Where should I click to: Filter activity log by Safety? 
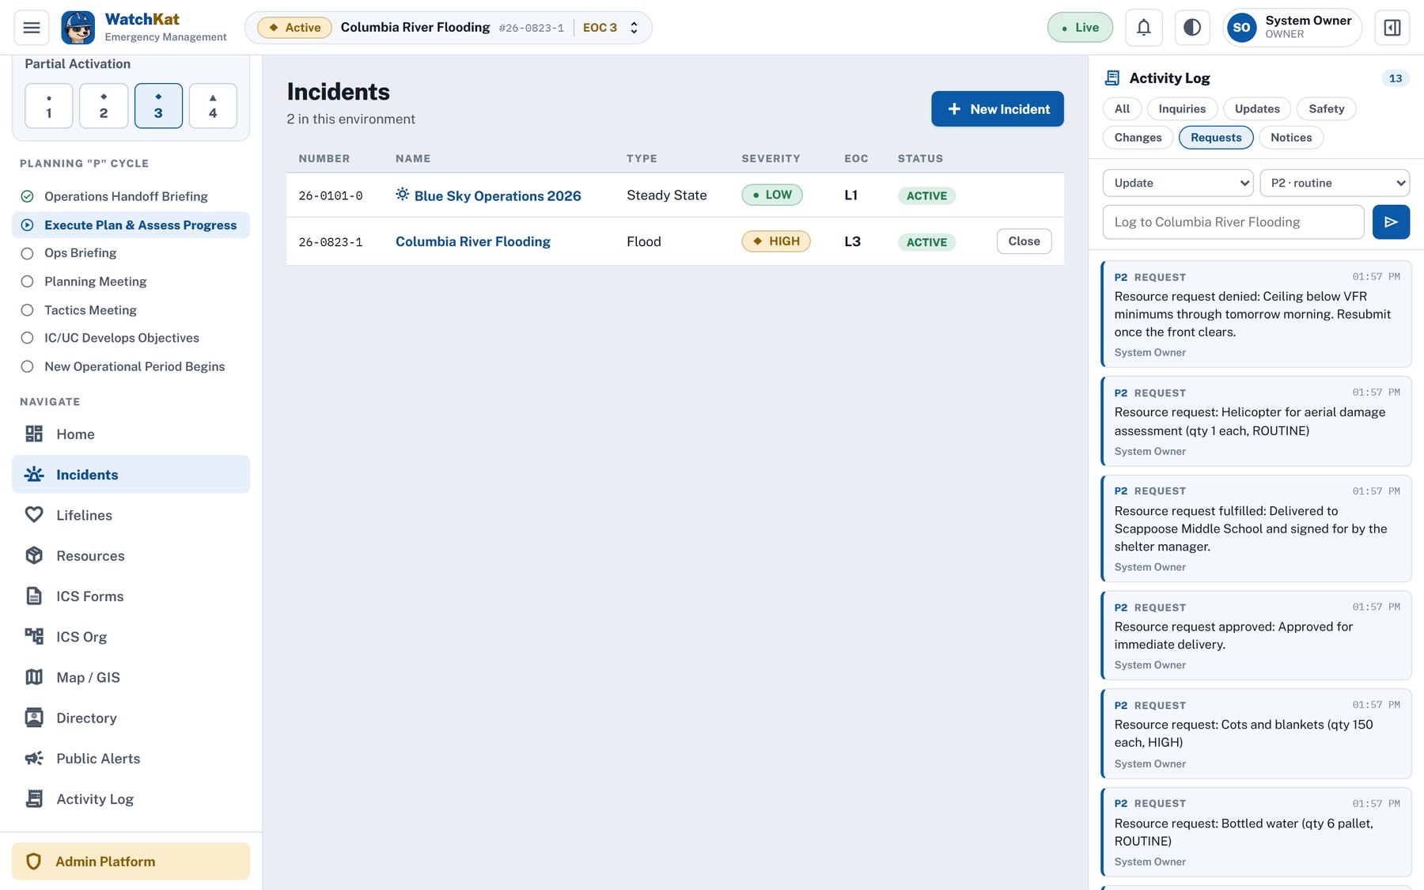tap(1326, 109)
